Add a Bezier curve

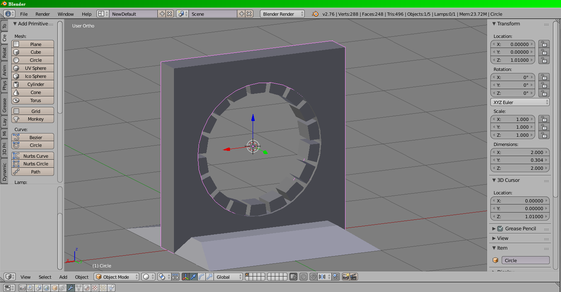point(33,138)
